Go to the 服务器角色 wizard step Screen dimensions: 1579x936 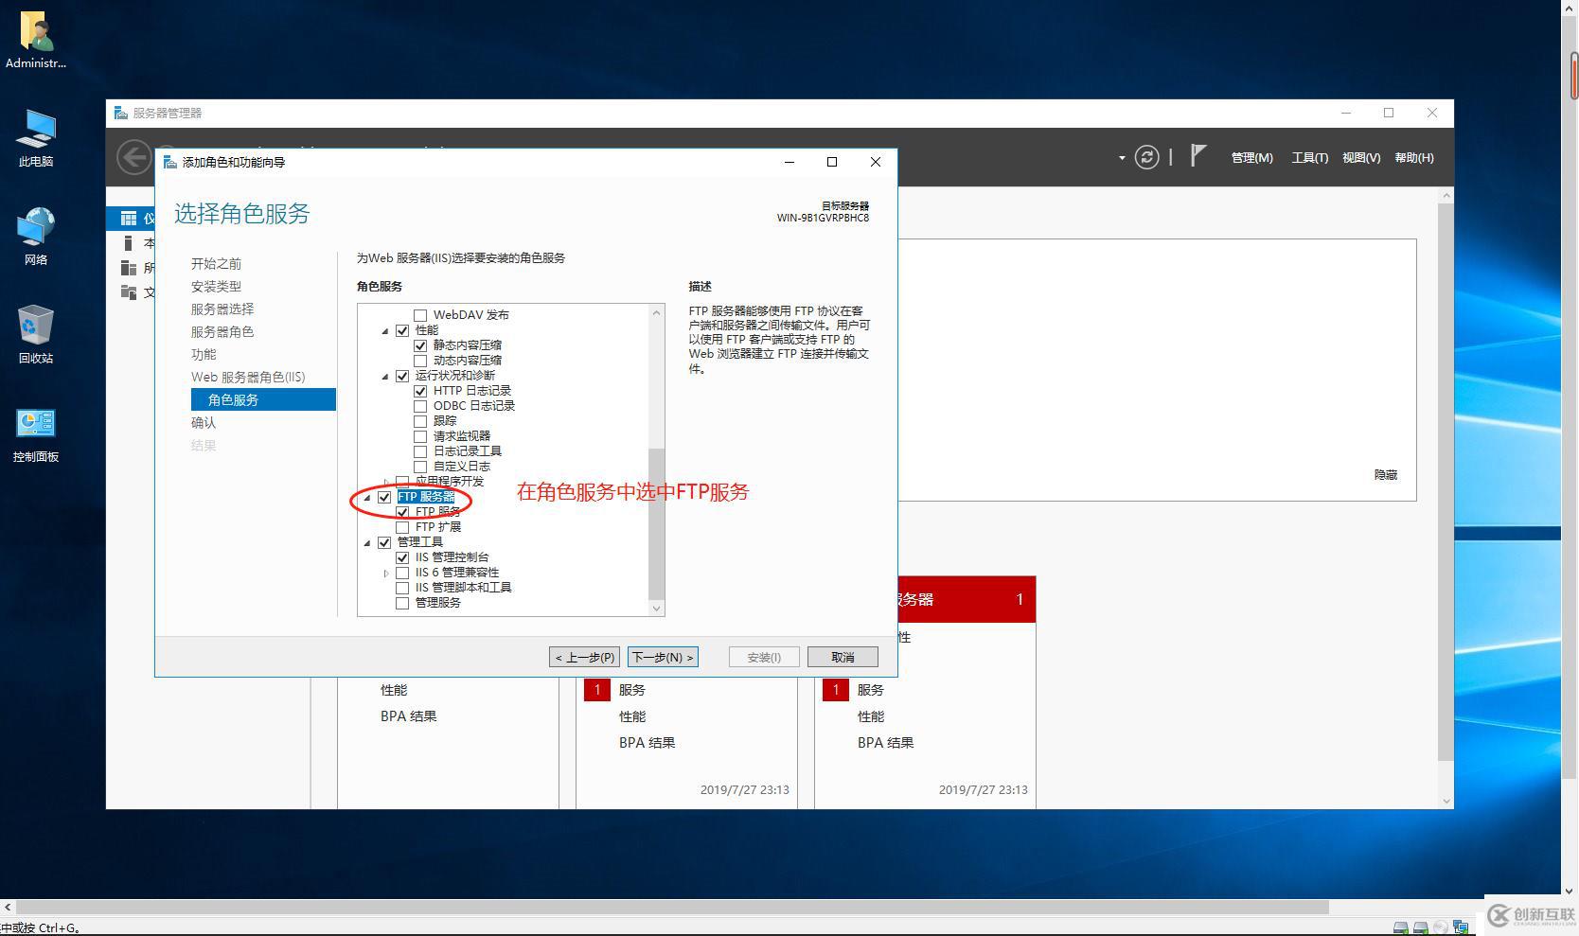222,332
